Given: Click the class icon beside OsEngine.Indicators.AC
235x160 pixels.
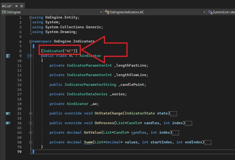Looking at the screenshot, I should pyautogui.click(x=107, y=12).
